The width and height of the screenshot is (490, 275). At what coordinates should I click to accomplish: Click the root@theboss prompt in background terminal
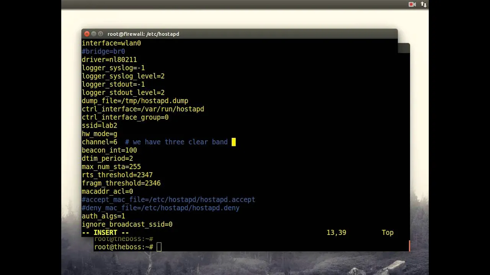[x=124, y=247]
